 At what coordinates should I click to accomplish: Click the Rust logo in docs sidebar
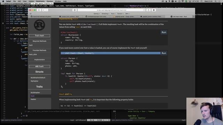point(39,25)
